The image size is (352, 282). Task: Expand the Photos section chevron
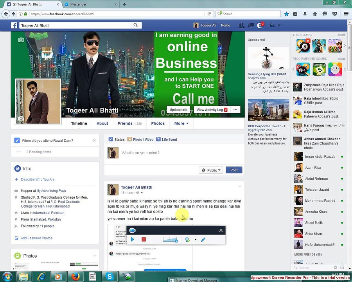[95, 256]
